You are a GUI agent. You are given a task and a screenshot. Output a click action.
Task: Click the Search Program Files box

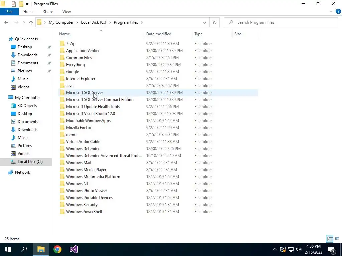(x=281, y=22)
